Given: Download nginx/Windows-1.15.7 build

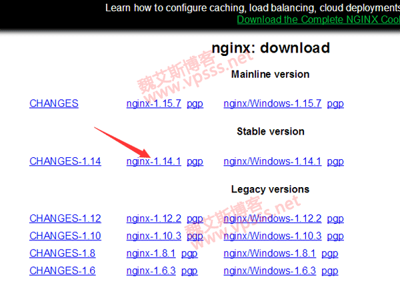Looking at the screenshot, I should point(272,104).
